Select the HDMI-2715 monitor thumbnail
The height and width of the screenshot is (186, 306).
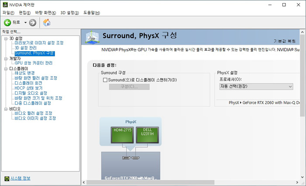pos(122,135)
